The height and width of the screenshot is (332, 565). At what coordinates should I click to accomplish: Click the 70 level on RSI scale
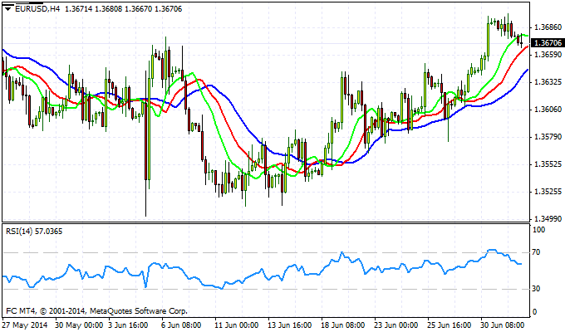(536, 252)
